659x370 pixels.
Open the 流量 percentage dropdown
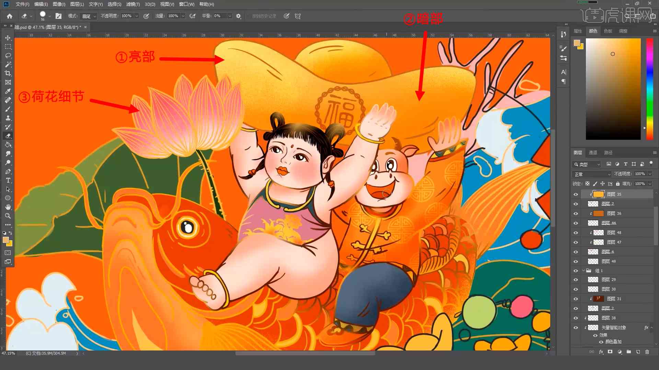(183, 16)
